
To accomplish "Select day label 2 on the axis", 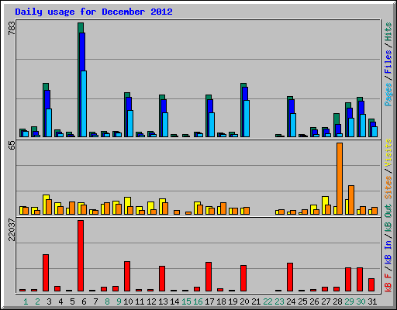I will [x=37, y=301].
